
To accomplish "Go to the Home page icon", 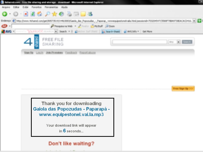I will tap(39, 14).
